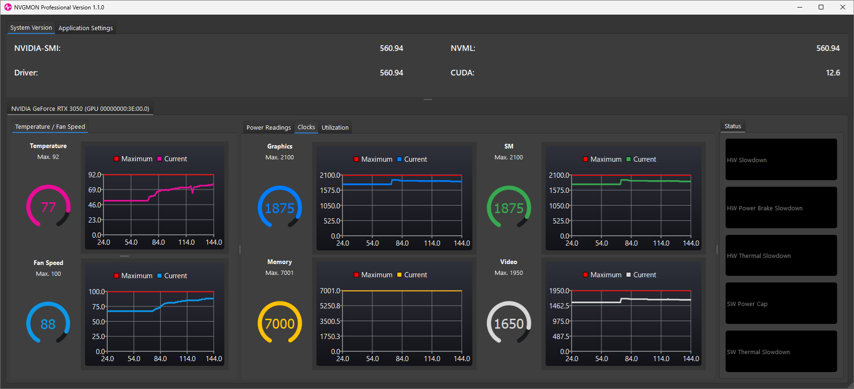This screenshot has width=854, height=389.
Task: Click yellow Current legend swatch in Memory chart
Action: (399, 275)
